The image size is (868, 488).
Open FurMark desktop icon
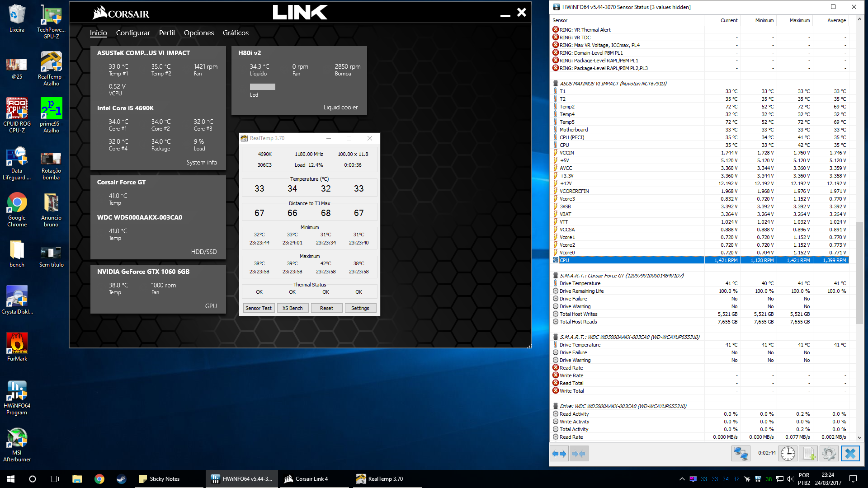click(17, 347)
